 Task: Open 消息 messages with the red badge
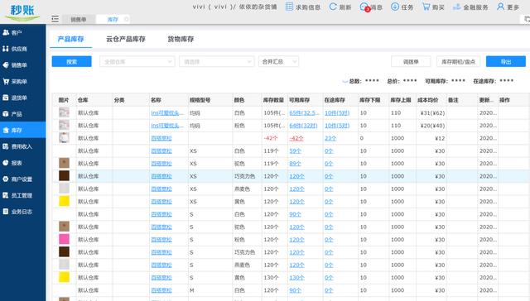click(371, 7)
